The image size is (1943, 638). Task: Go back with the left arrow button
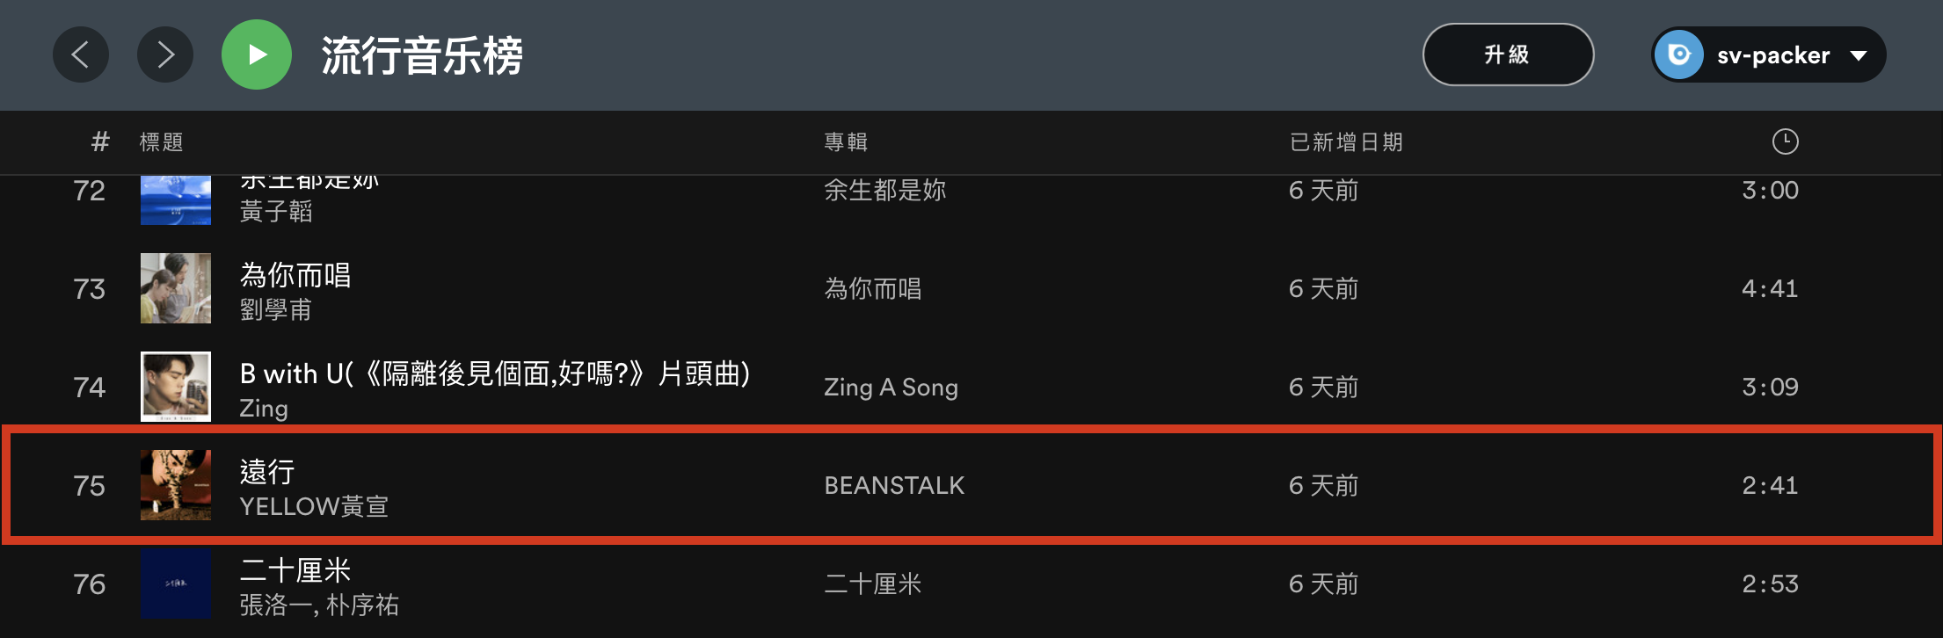[x=80, y=54]
